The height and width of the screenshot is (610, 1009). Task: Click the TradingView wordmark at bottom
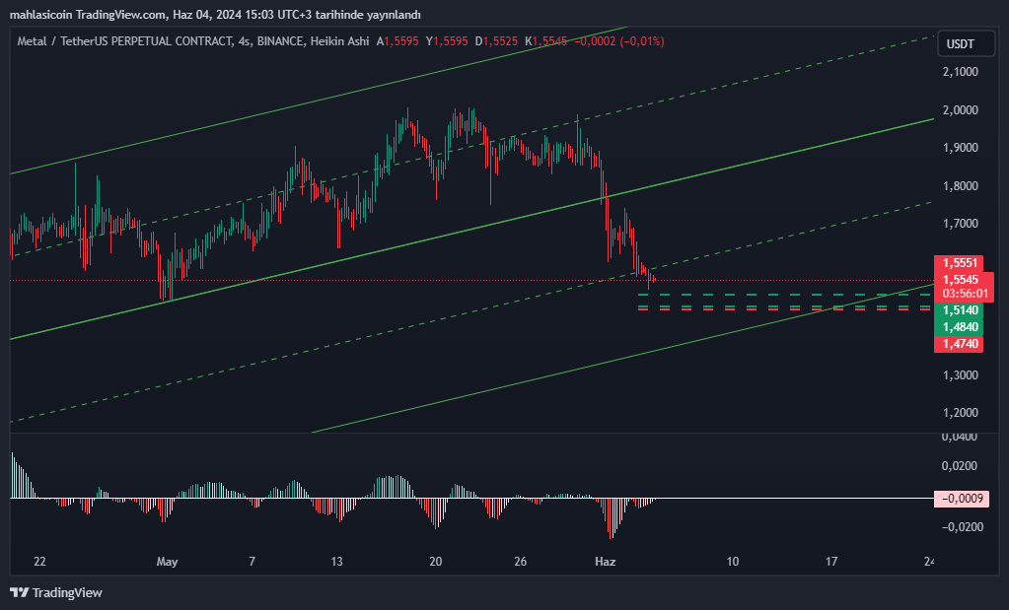click(67, 592)
